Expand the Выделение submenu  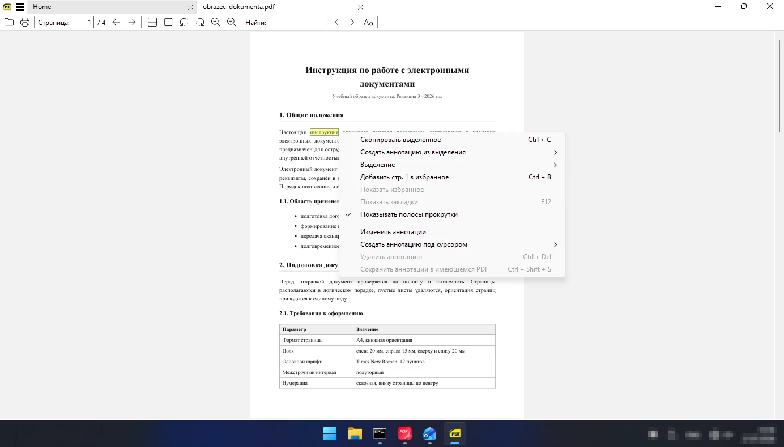pyautogui.click(x=452, y=165)
